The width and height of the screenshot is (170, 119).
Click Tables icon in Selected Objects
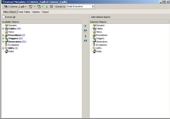pyautogui.click(x=94, y=29)
